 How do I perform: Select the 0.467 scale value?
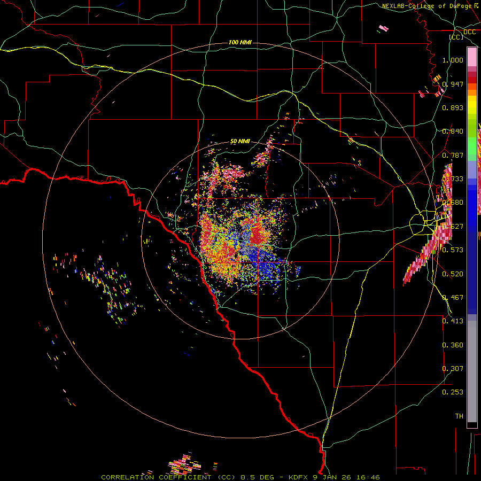(453, 297)
